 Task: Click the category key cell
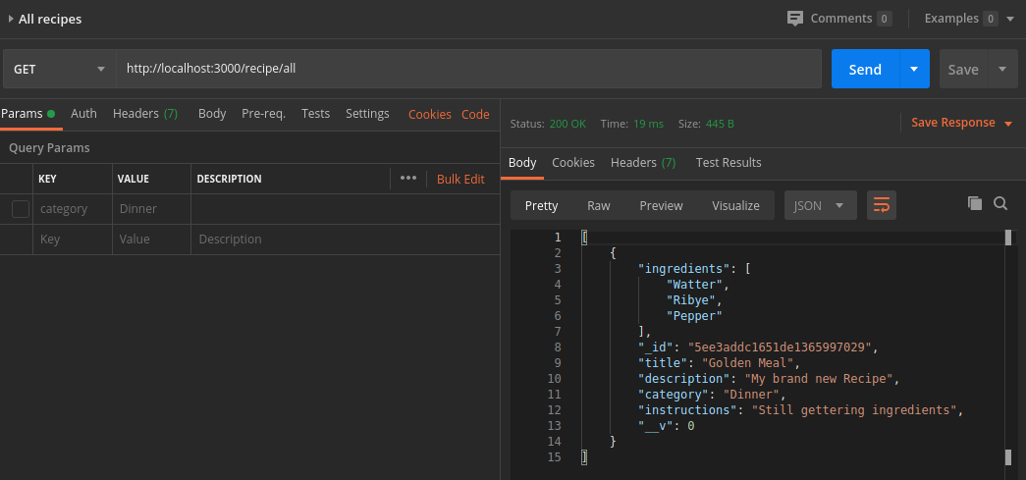[x=73, y=209]
